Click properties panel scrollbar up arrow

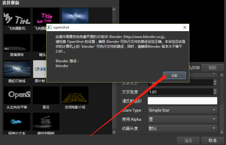[x=222, y=75]
